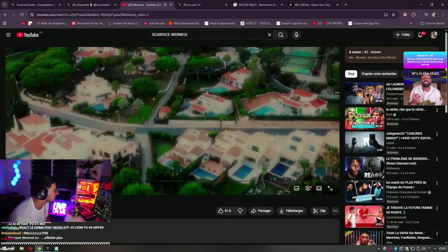
Task: Open the Tous les favoris folder
Action: pyautogui.click(x=432, y=23)
